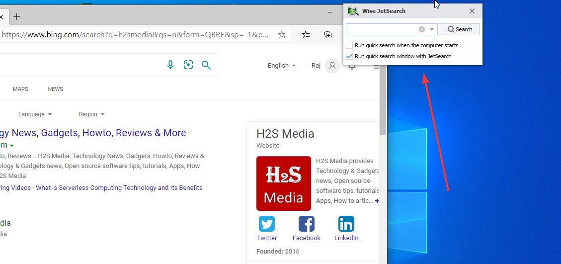This screenshot has height=264, width=561.
Task: Click the Facebook text link
Action: 307,238
